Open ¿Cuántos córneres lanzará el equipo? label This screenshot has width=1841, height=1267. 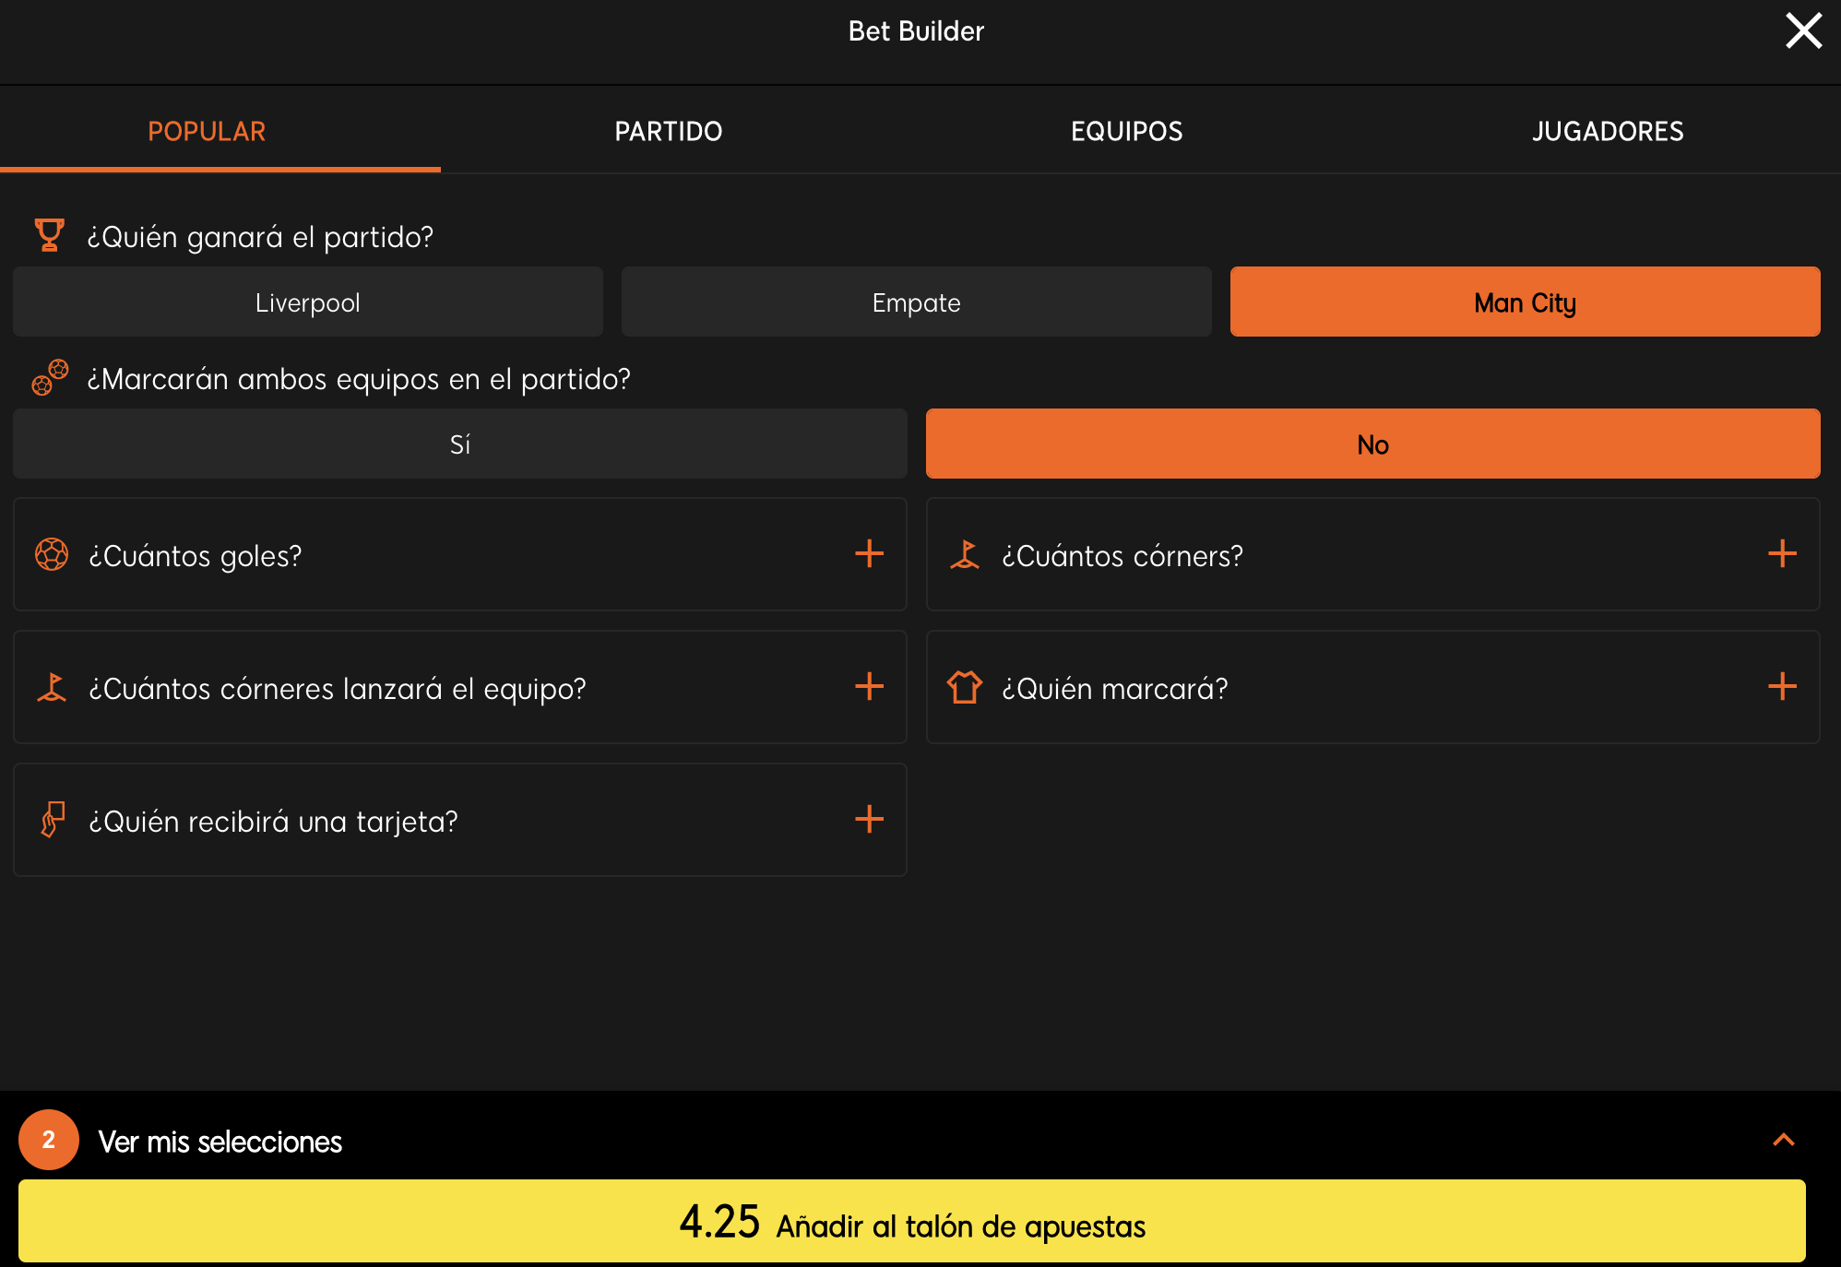[x=338, y=689]
